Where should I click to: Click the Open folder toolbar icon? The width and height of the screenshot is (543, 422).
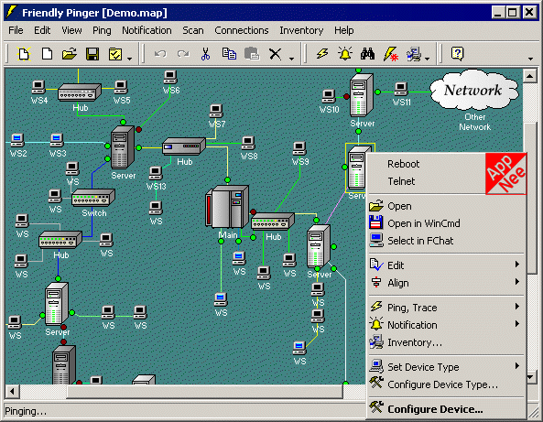[70, 54]
